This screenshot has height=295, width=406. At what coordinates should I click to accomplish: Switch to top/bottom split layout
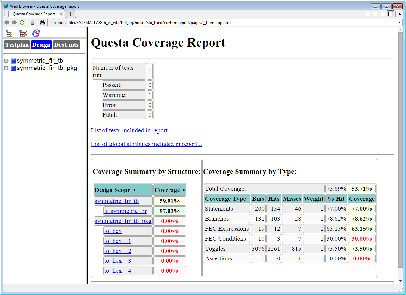coord(383,14)
